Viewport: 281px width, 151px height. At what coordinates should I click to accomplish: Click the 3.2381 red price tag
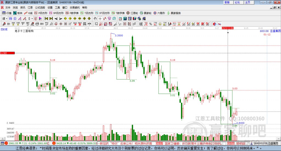tap(7, 53)
